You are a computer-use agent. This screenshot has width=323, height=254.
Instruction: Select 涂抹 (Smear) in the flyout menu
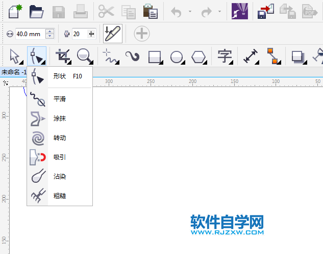pos(59,118)
